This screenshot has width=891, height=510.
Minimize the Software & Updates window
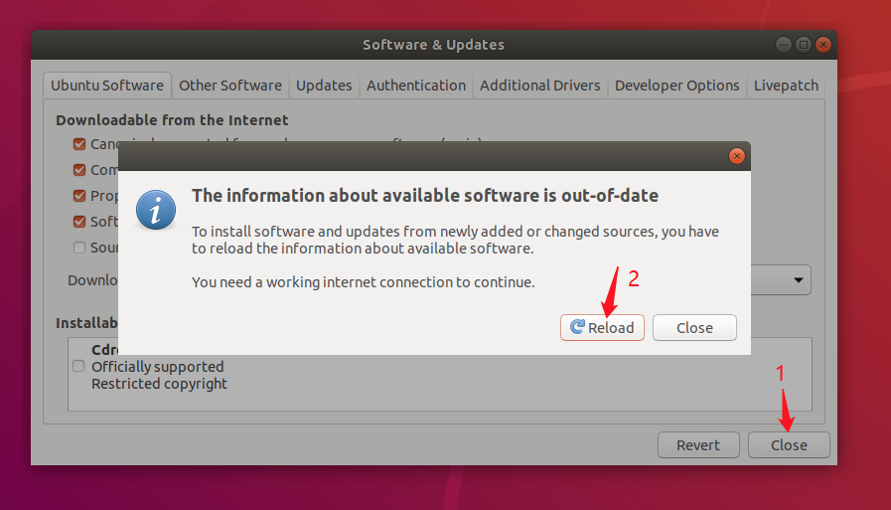click(x=783, y=45)
